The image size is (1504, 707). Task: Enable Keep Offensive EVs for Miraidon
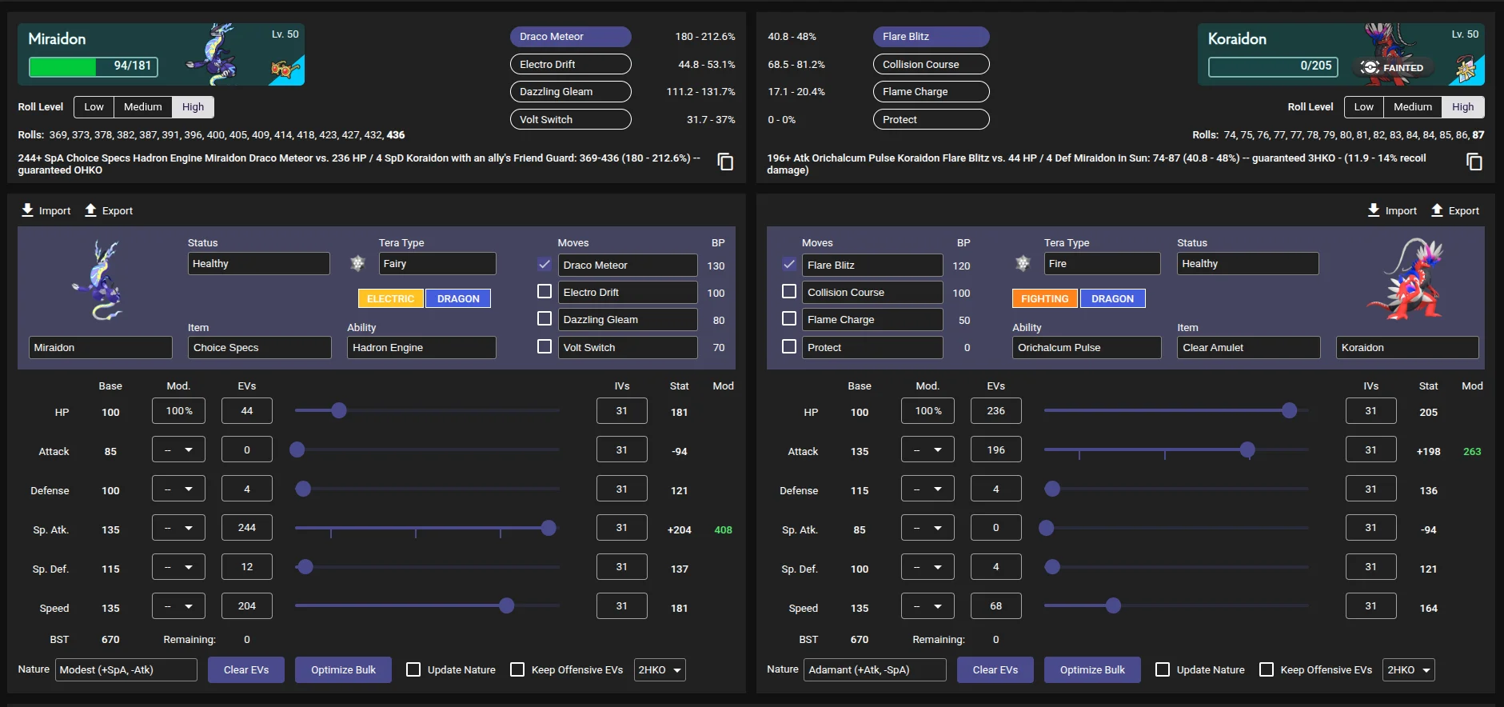(x=517, y=669)
